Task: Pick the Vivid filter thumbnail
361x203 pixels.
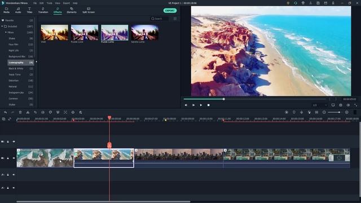Action: point(55,33)
